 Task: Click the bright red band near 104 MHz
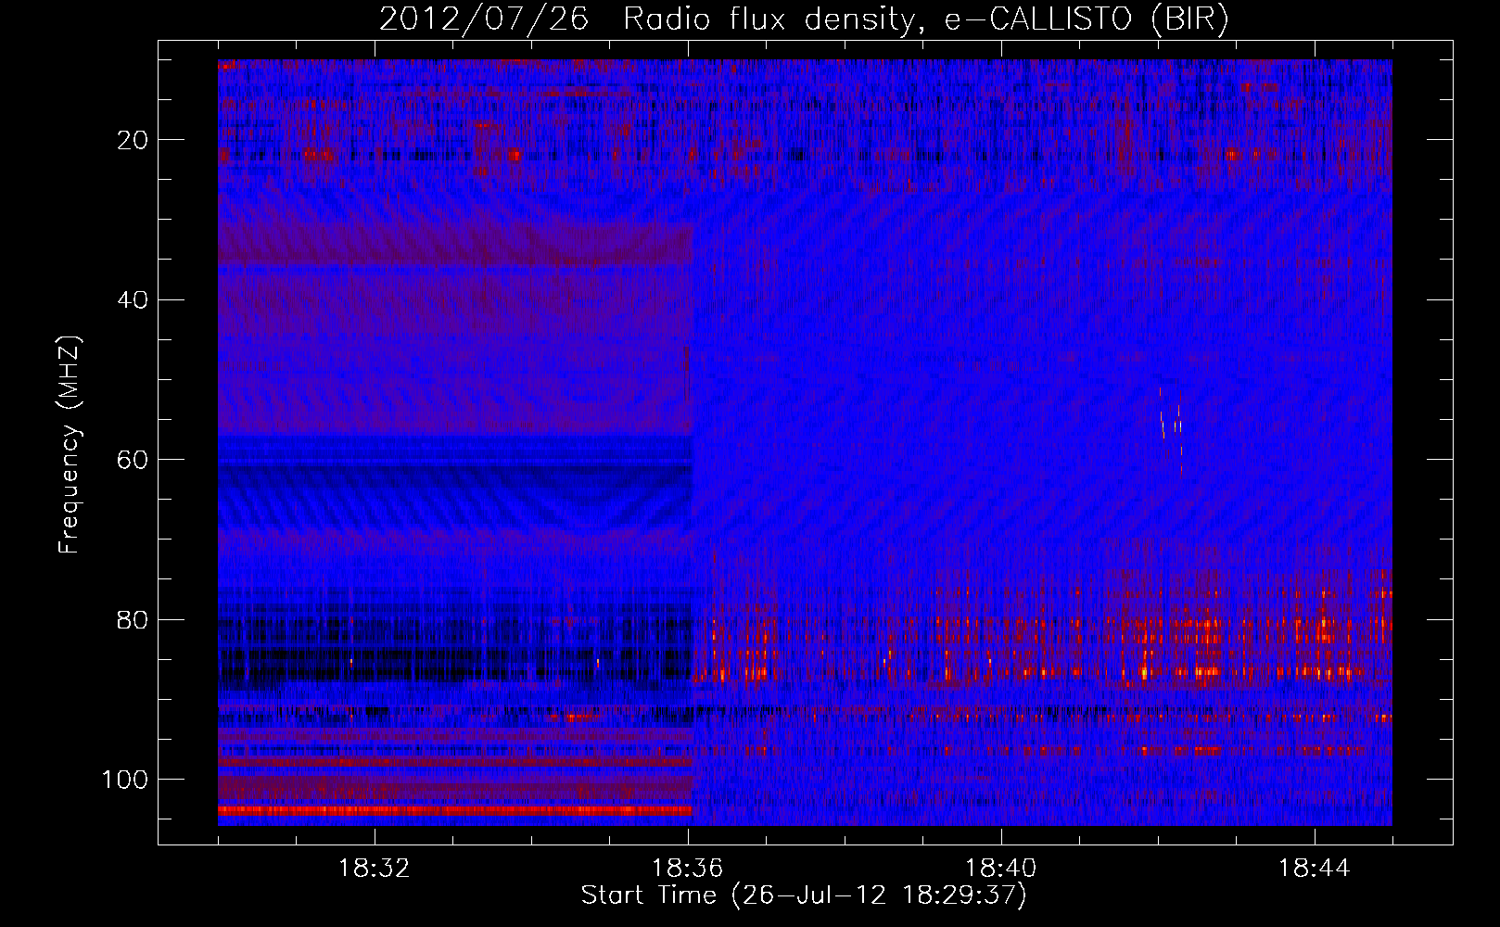(455, 810)
